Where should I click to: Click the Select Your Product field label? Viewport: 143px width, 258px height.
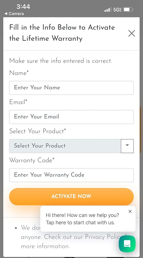[x=38, y=131]
